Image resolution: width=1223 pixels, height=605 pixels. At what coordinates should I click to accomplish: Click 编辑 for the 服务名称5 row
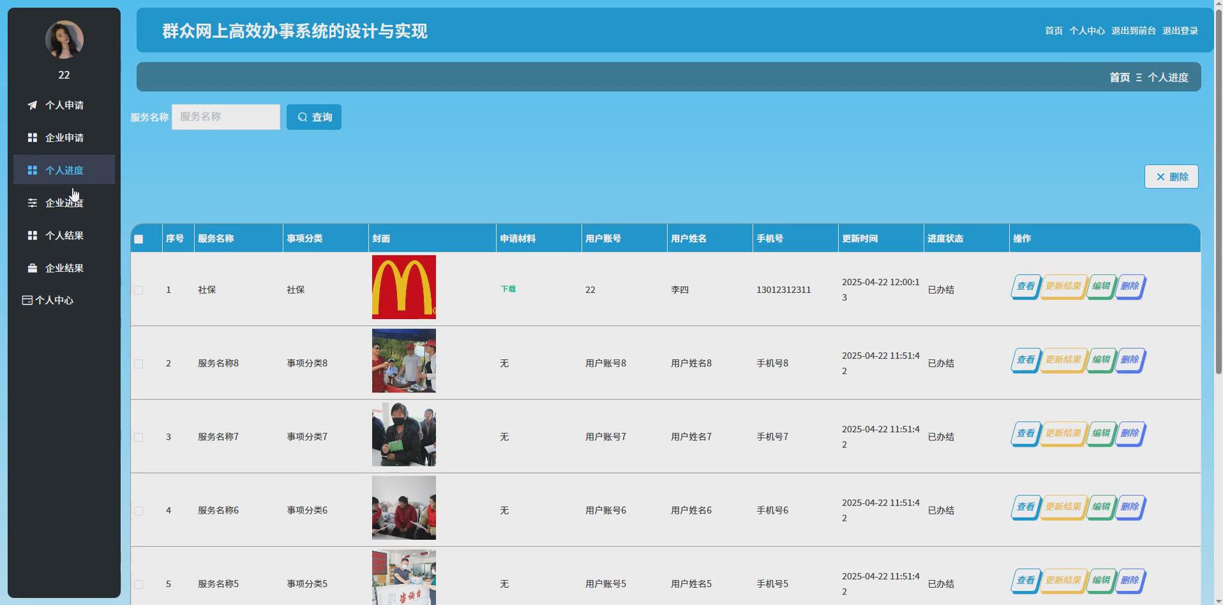[x=1101, y=580]
